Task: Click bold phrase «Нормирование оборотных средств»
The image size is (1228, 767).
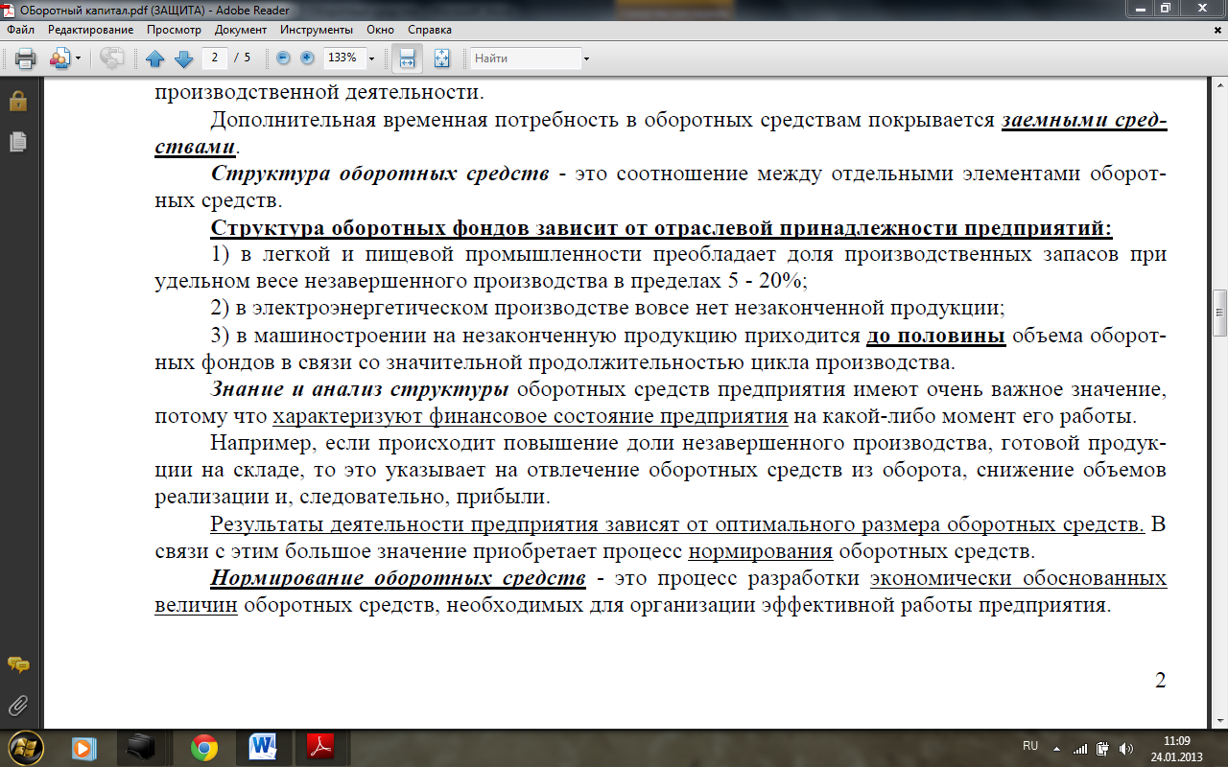Action: pos(398,579)
